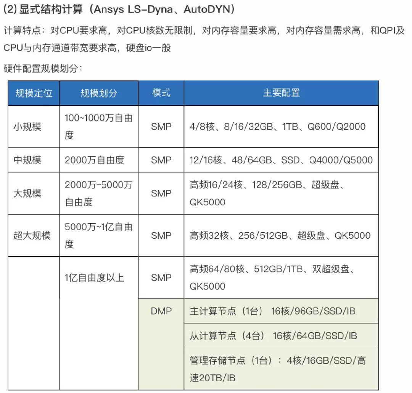Click the 'CPU与内存通道带宽要求高，硬盘io一般' line

[x=87, y=48]
